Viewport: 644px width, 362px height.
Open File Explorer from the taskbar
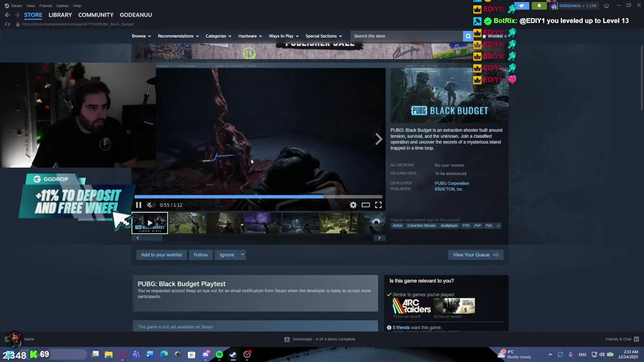[108, 354]
